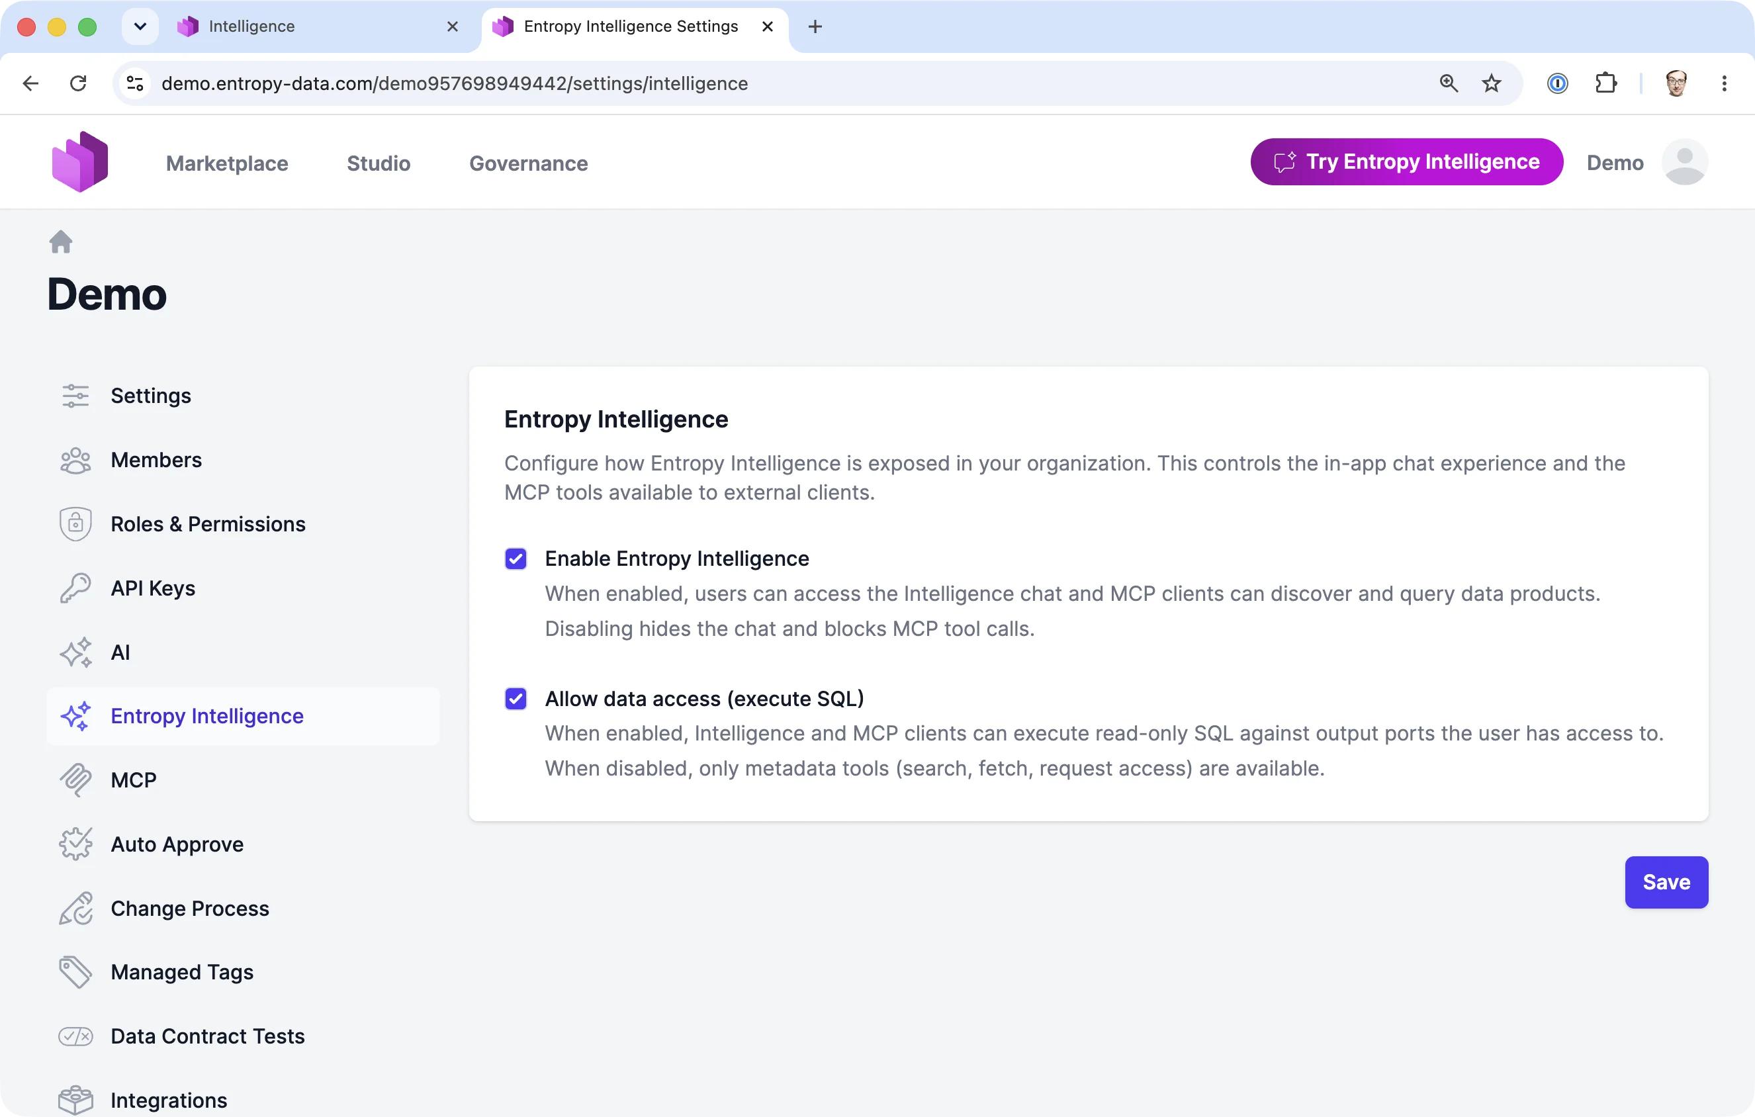The image size is (1755, 1117).
Task: Click the browser back arrow
Action: 30,83
